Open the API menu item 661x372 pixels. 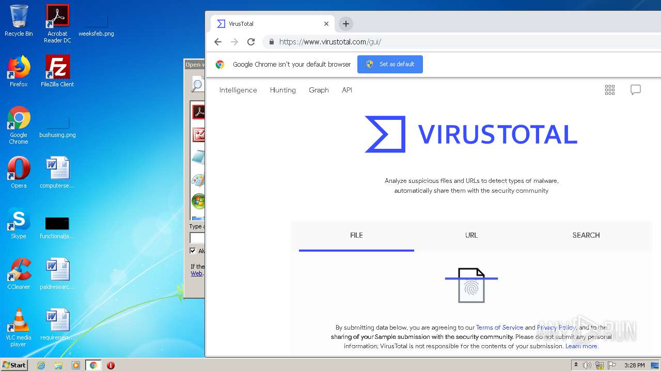click(x=347, y=90)
